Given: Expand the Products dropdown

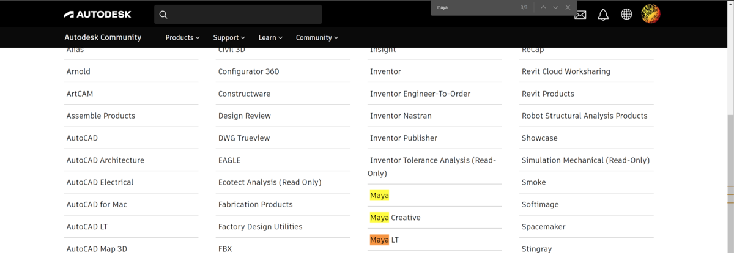Looking at the screenshot, I should 182,37.
